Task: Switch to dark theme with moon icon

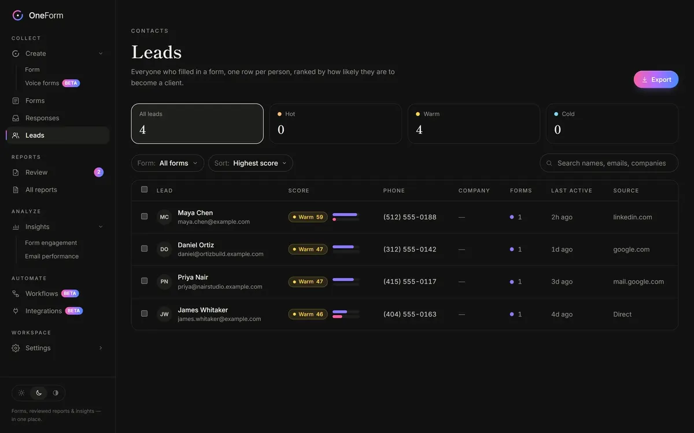Action: click(39, 393)
